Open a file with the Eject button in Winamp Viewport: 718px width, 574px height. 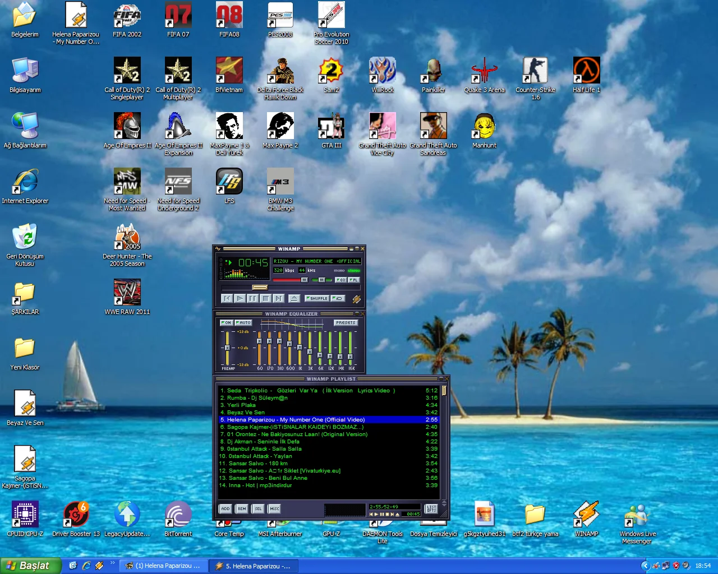(293, 299)
